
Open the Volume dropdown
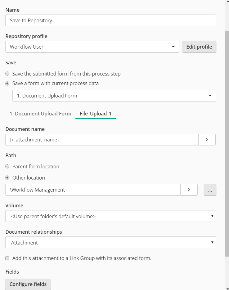click(111, 216)
